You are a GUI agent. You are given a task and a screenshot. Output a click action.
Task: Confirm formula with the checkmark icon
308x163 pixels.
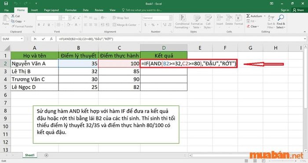[43, 39]
